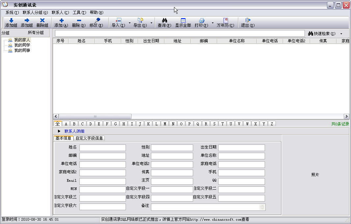The height and width of the screenshot is (224, 351).
Task: Switch to the 自定义字段信息 tab
Action: [x=89, y=138]
